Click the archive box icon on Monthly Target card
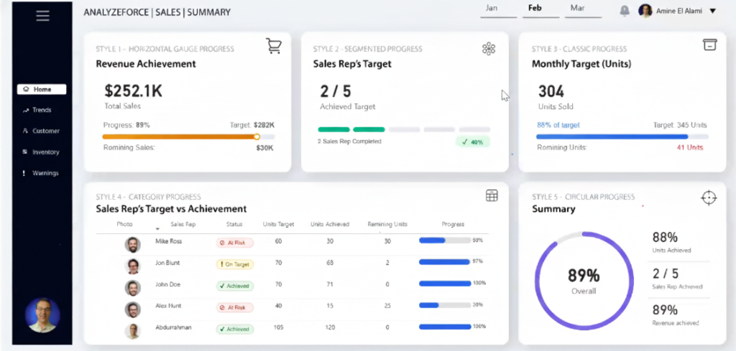Screen dimensions: 736x351 pos(709,45)
